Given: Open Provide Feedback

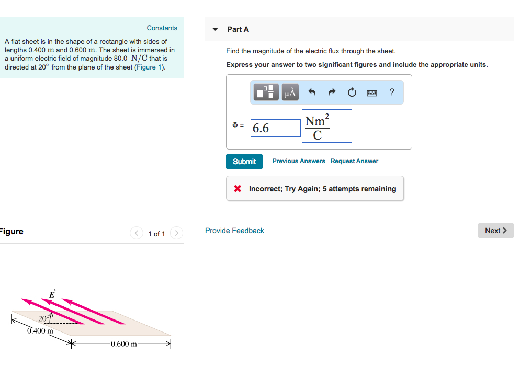Looking at the screenshot, I should (x=234, y=230).
